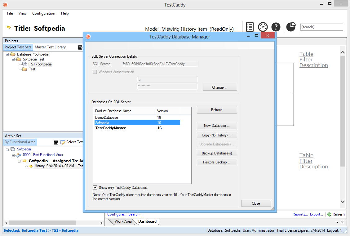Select the Softpedia database row
Image resolution: width=350 pixels, height=236 pixels.
click(x=137, y=123)
